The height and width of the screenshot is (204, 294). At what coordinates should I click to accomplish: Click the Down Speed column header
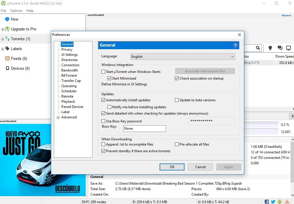(284, 56)
